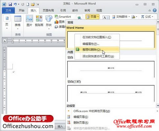159x131 pixels.
Task: Switch to the 开始 (Home) tab
Action: coord(21,10)
